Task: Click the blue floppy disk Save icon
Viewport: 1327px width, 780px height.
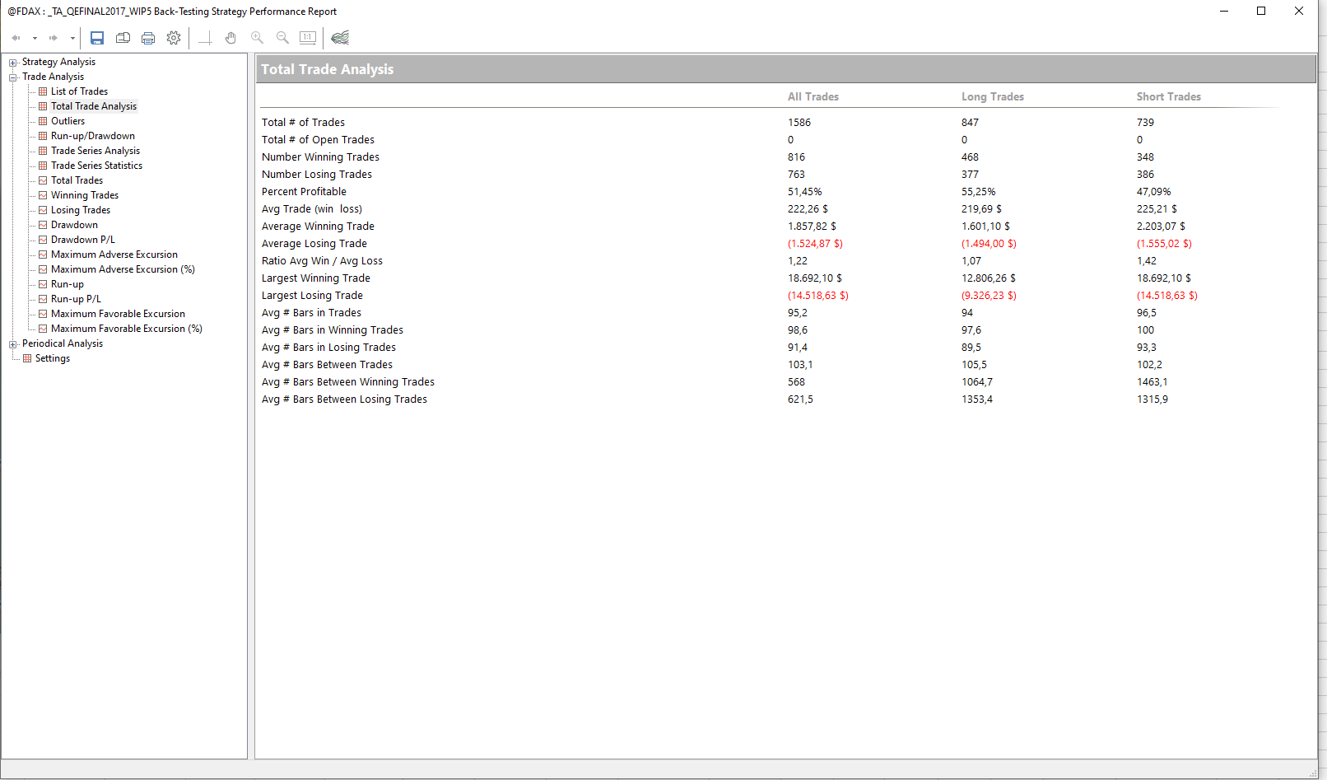Action: pos(97,38)
